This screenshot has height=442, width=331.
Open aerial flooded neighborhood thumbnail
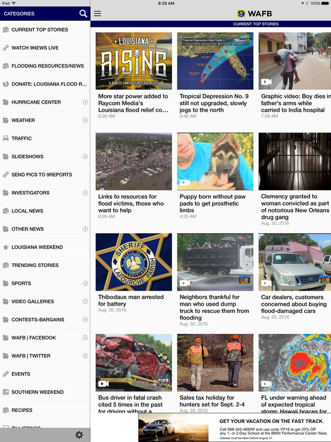134,161
